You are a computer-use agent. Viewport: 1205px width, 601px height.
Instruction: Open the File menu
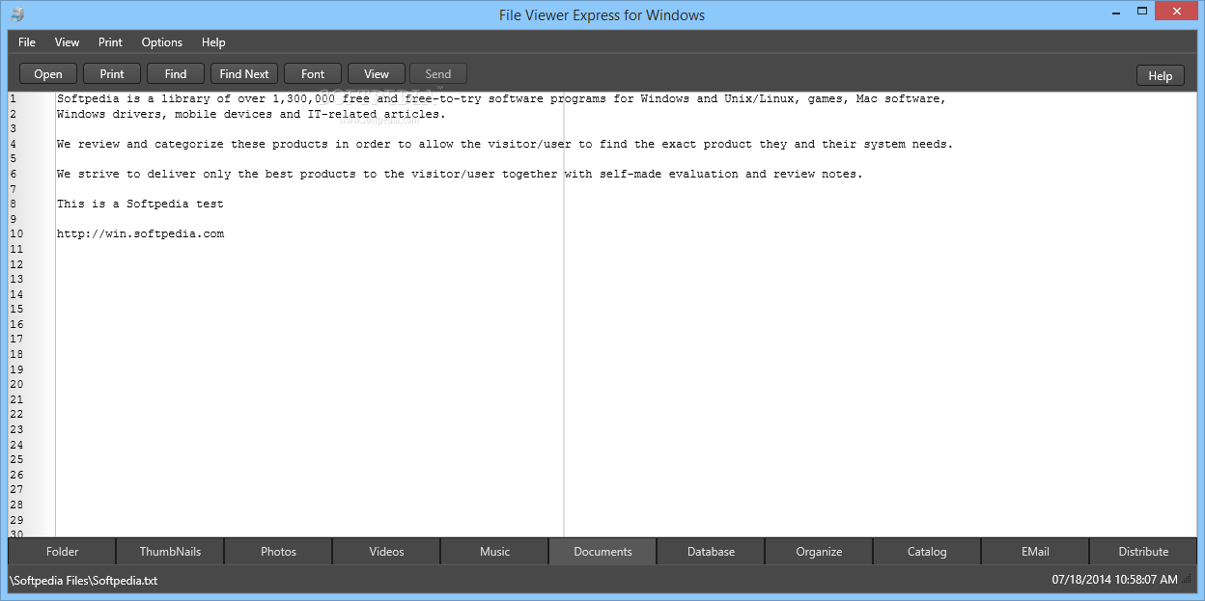27,42
